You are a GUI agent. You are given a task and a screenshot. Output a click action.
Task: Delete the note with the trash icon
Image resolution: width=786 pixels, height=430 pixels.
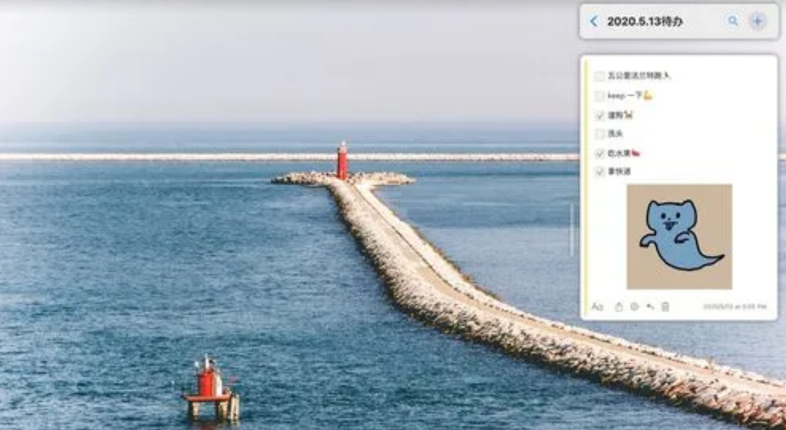tap(665, 307)
